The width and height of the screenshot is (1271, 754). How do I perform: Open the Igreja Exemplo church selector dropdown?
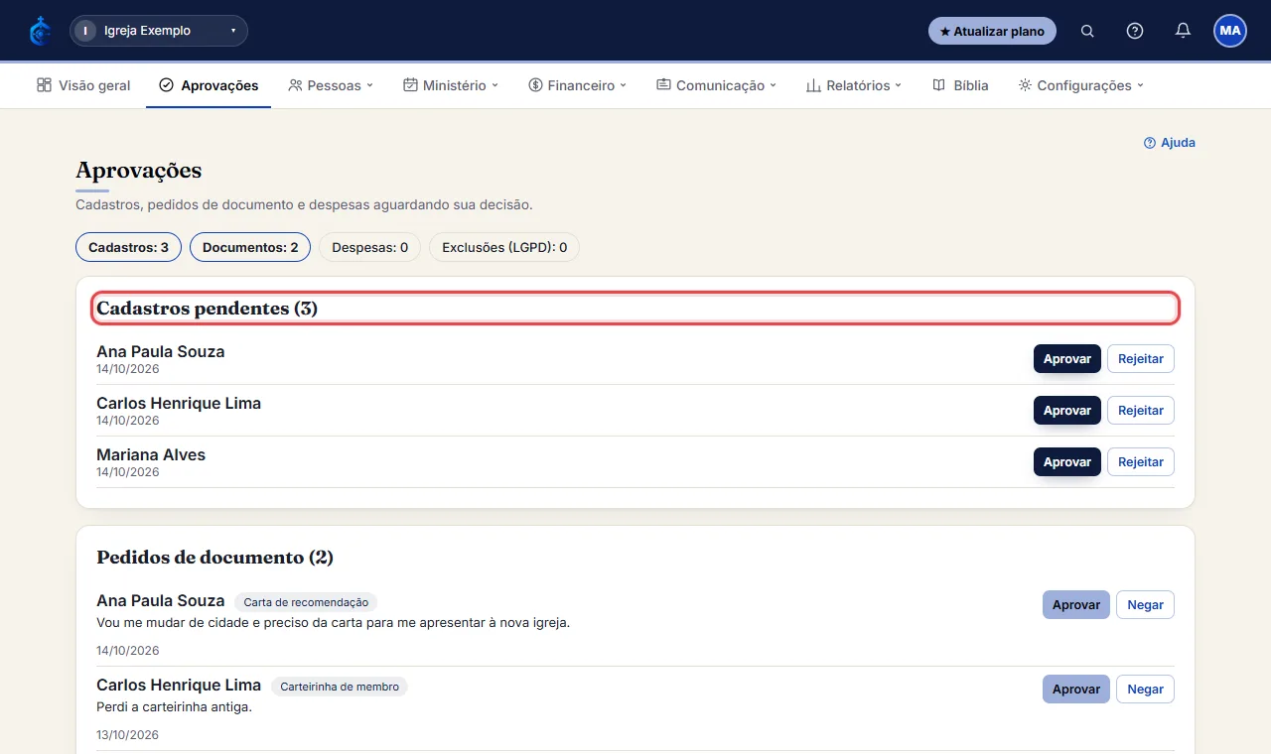(x=159, y=31)
